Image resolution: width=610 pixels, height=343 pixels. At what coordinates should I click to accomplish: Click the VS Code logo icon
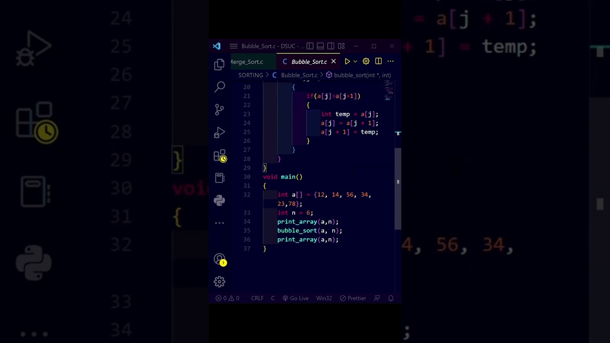tap(217, 46)
